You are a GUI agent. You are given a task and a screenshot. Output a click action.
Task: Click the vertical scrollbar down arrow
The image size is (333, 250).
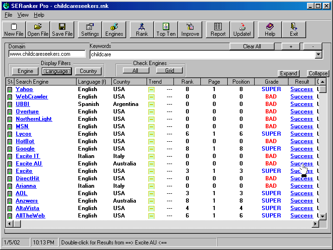coord(323,217)
